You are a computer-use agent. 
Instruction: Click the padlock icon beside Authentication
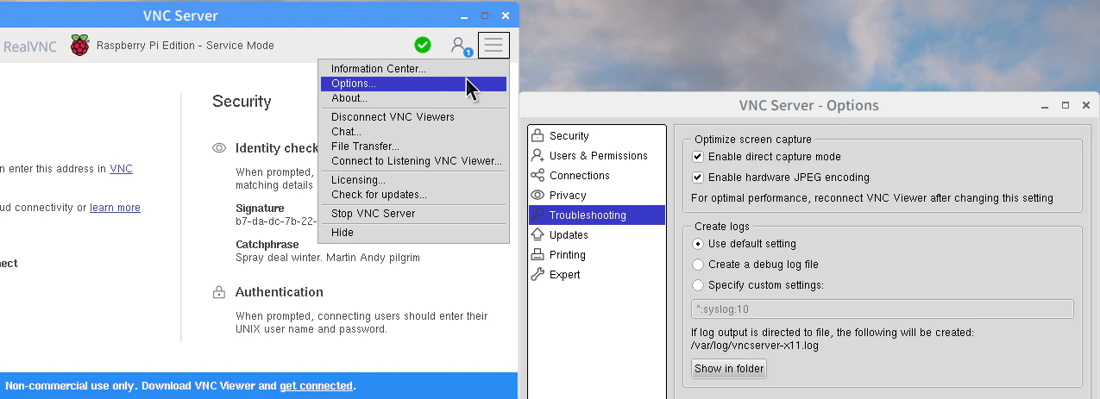(x=219, y=292)
